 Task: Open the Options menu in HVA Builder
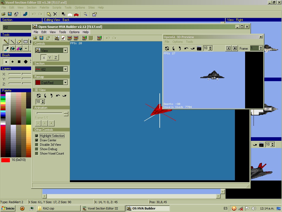tap(74, 32)
